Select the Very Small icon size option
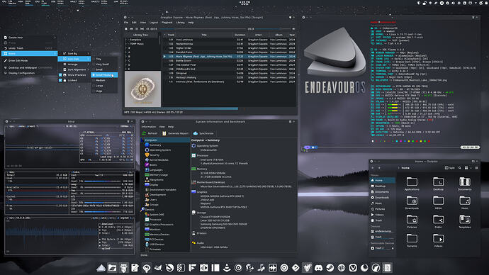The image size is (489, 275). click(104, 64)
